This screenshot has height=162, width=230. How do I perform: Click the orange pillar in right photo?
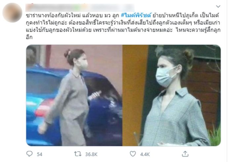point(134,95)
